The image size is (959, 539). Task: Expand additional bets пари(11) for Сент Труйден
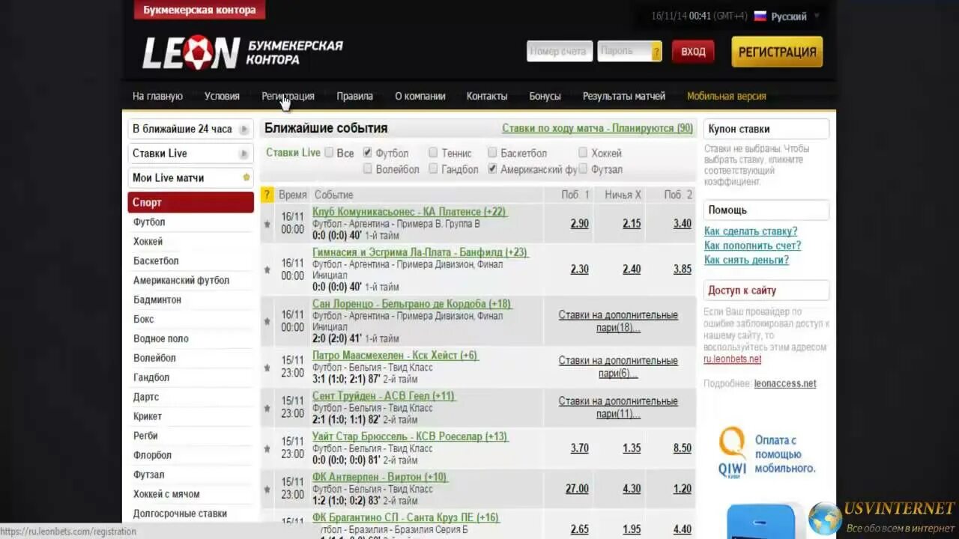pyautogui.click(x=618, y=407)
